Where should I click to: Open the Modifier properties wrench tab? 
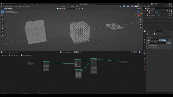click(x=144, y=53)
